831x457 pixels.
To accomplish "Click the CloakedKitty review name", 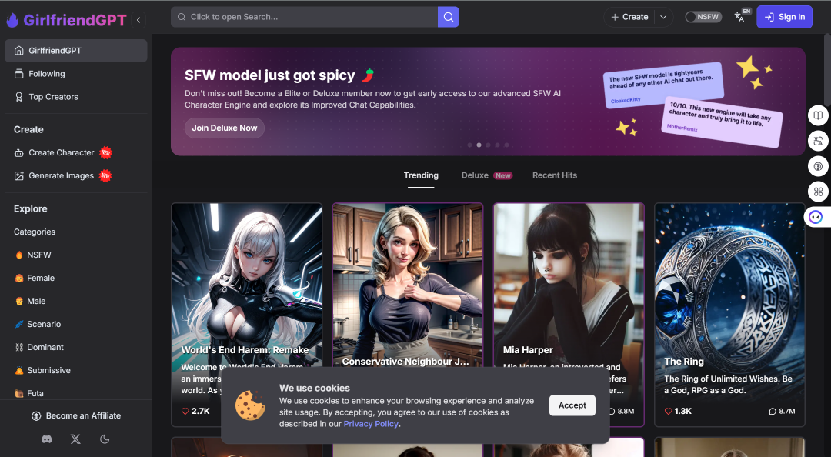I will pyautogui.click(x=626, y=100).
